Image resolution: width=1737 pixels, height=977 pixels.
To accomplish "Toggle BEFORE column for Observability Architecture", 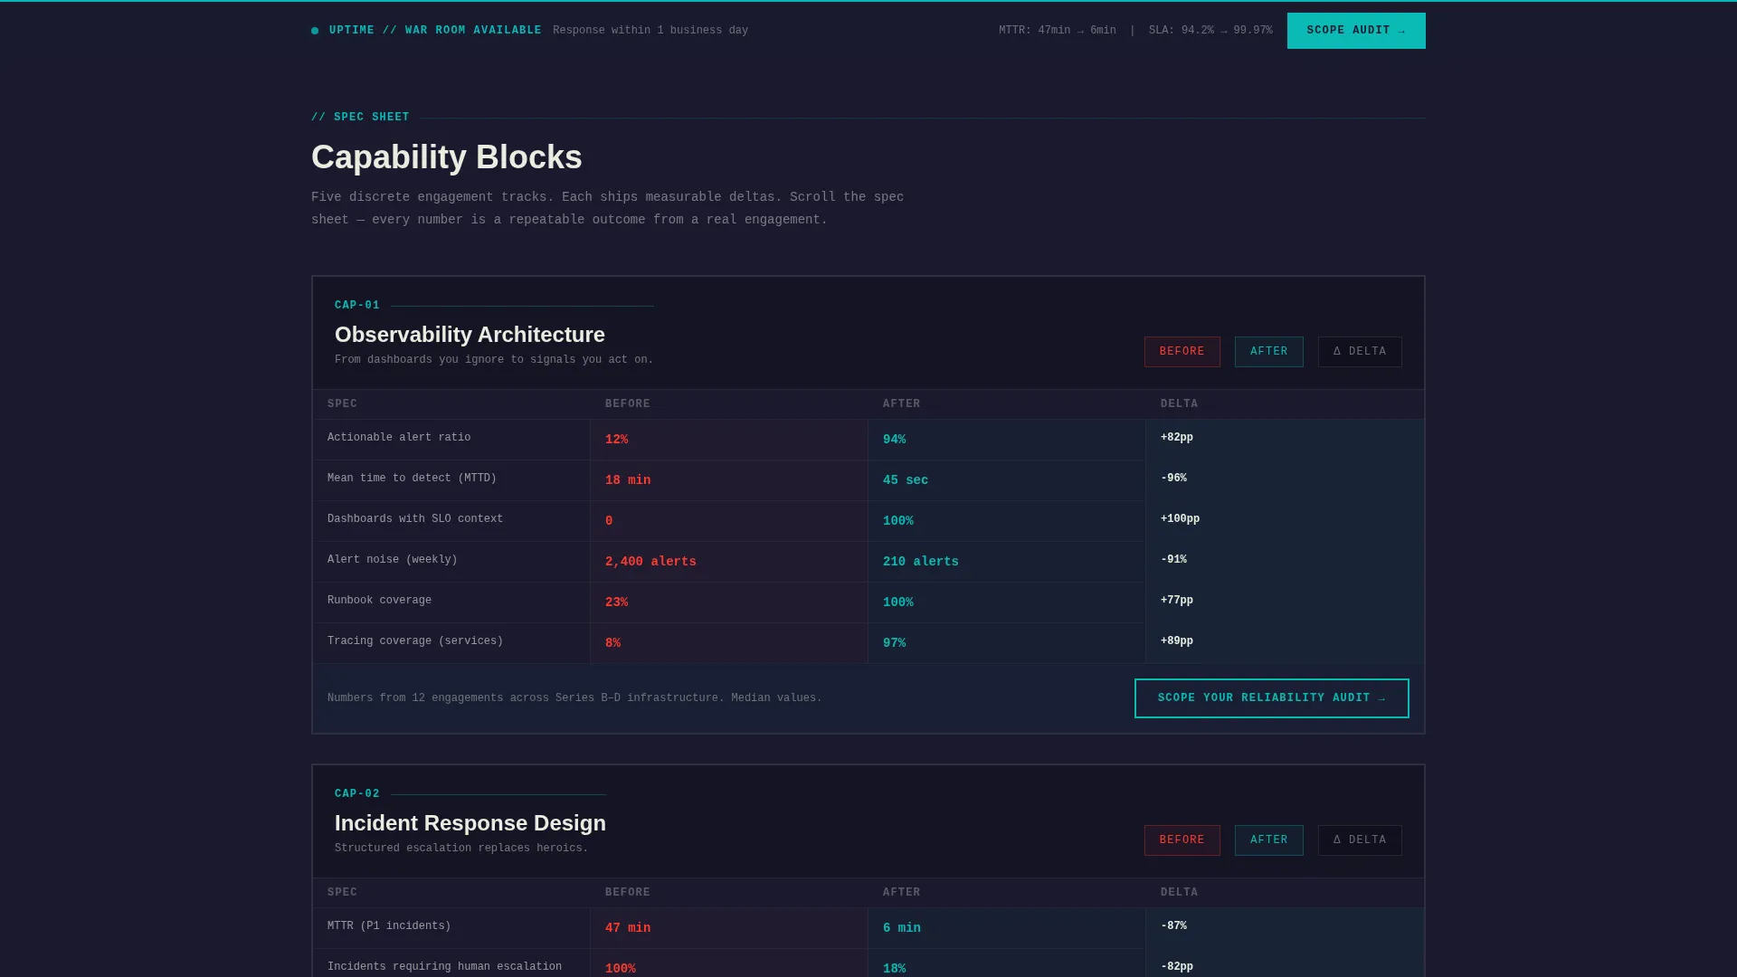I will (x=1182, y=352).
